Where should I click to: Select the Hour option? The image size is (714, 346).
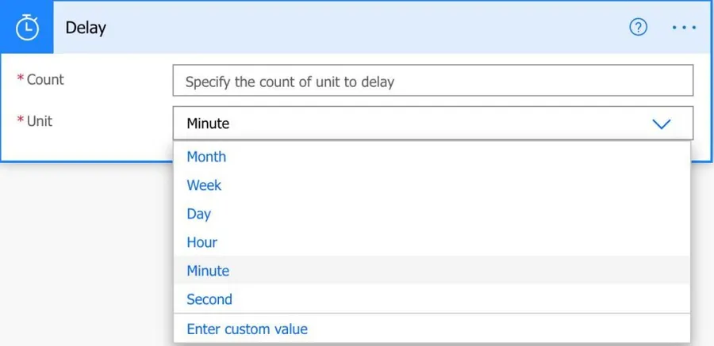202,242
